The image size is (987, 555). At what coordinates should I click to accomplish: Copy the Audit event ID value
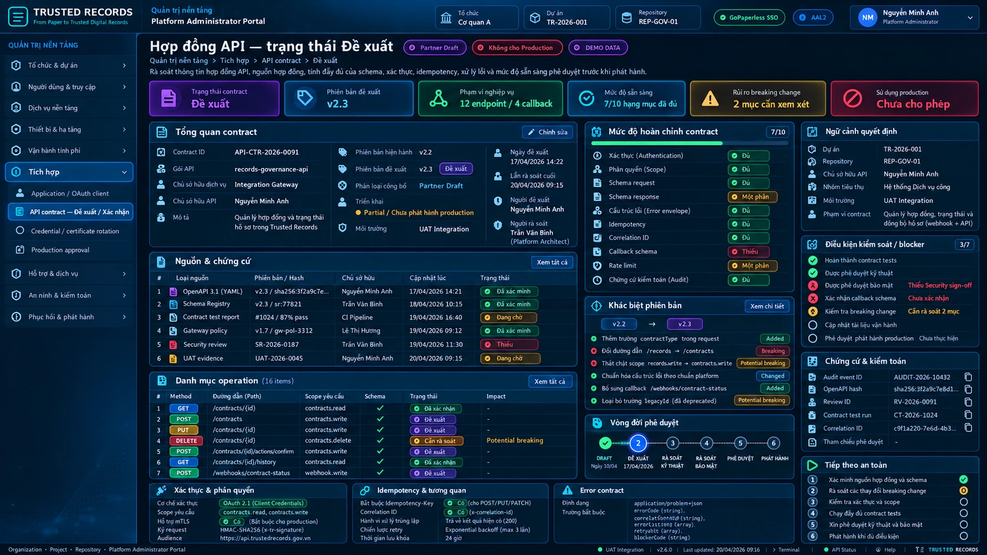point(968,377)
